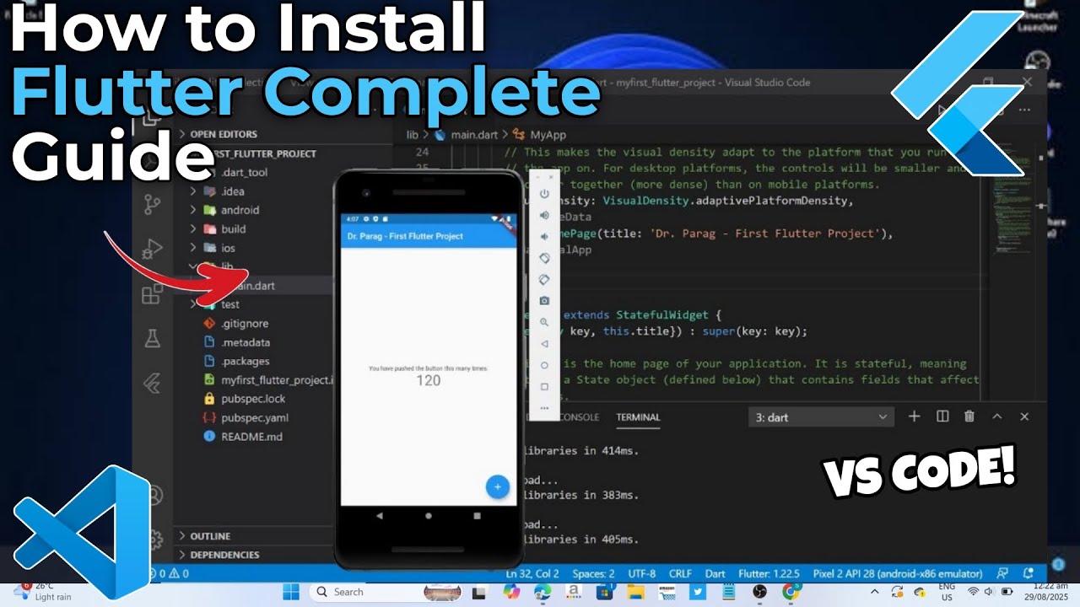Open the pubspec.yaml file
The image size is (1080, 607).
tap(255, 418)
